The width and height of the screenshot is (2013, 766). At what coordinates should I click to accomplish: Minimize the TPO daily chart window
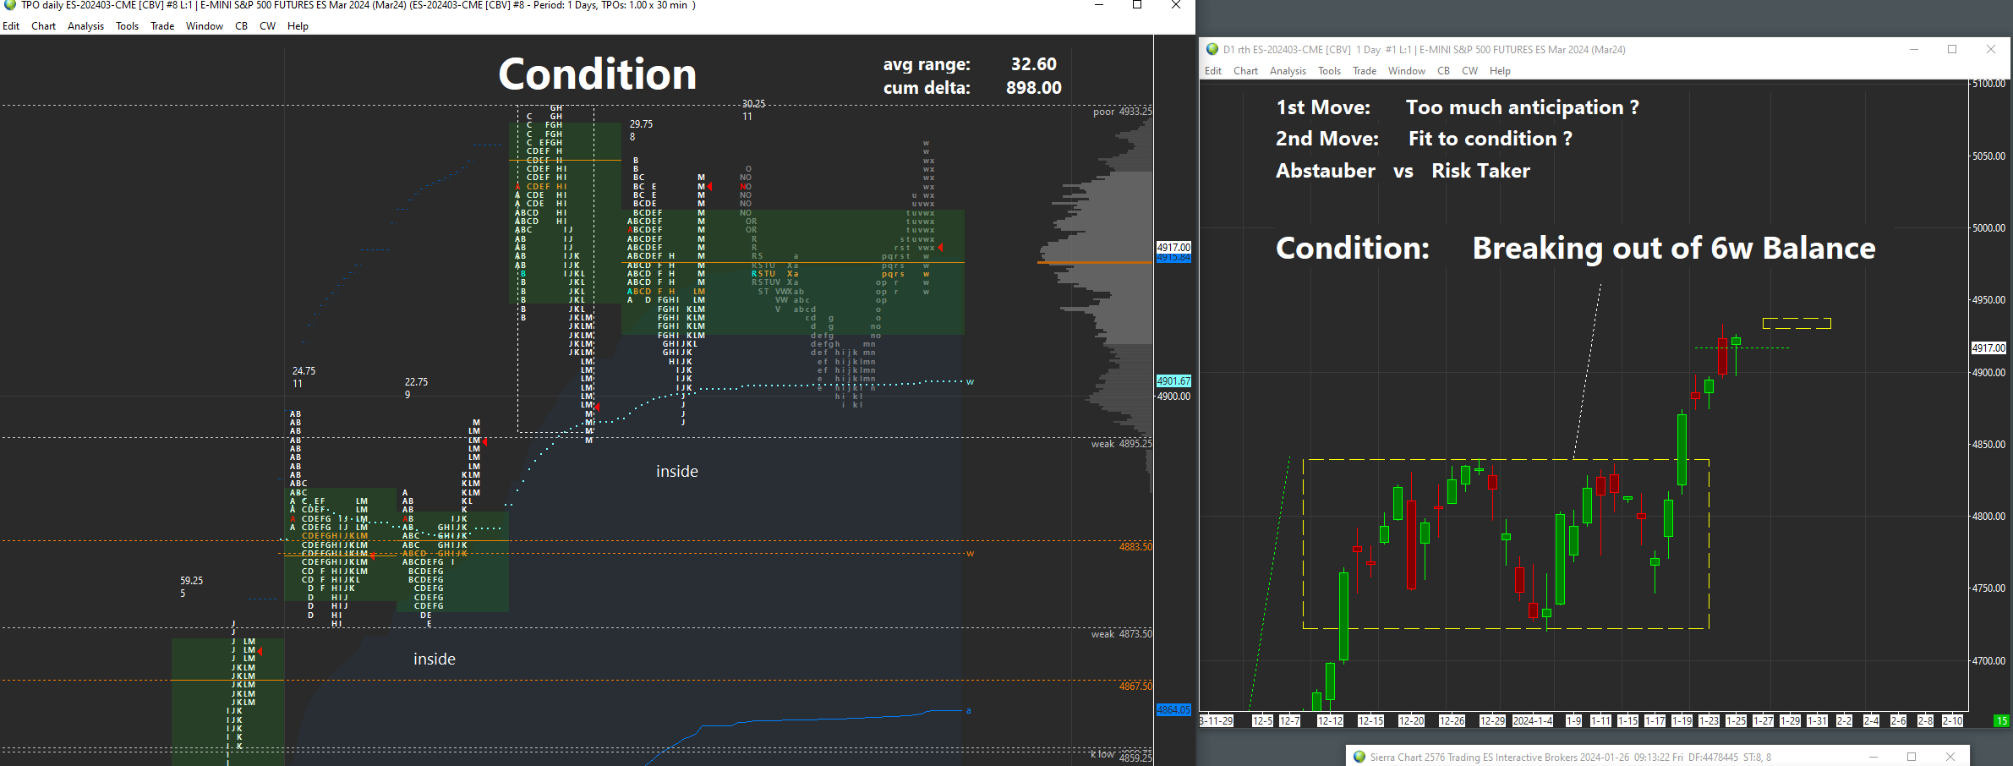[1099, 5]
